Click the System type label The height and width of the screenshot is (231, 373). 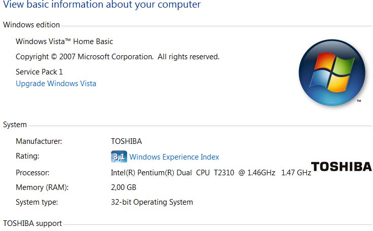point(37,202)
